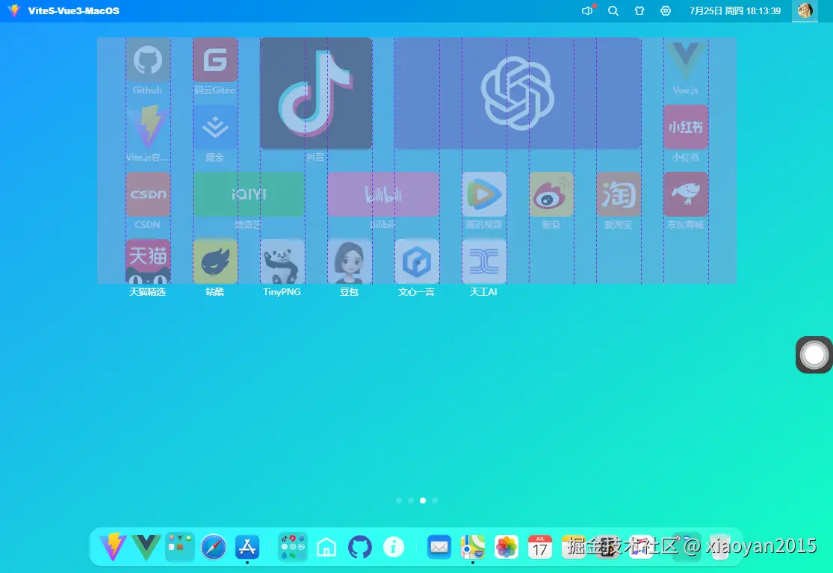Open Spotlight search in the menu bar
The height and width of the screenshot is (573, 833).
pyautogui.click(x=613, y=10)
